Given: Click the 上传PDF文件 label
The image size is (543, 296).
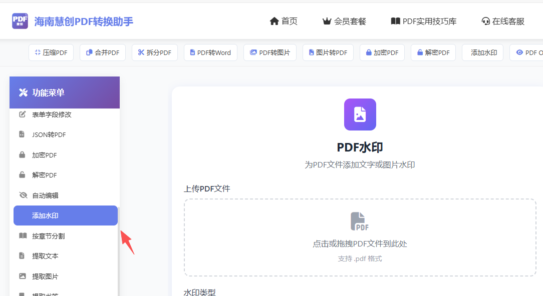Looking at the screenshot, I should pyautogui.click(x=207, y=189).
